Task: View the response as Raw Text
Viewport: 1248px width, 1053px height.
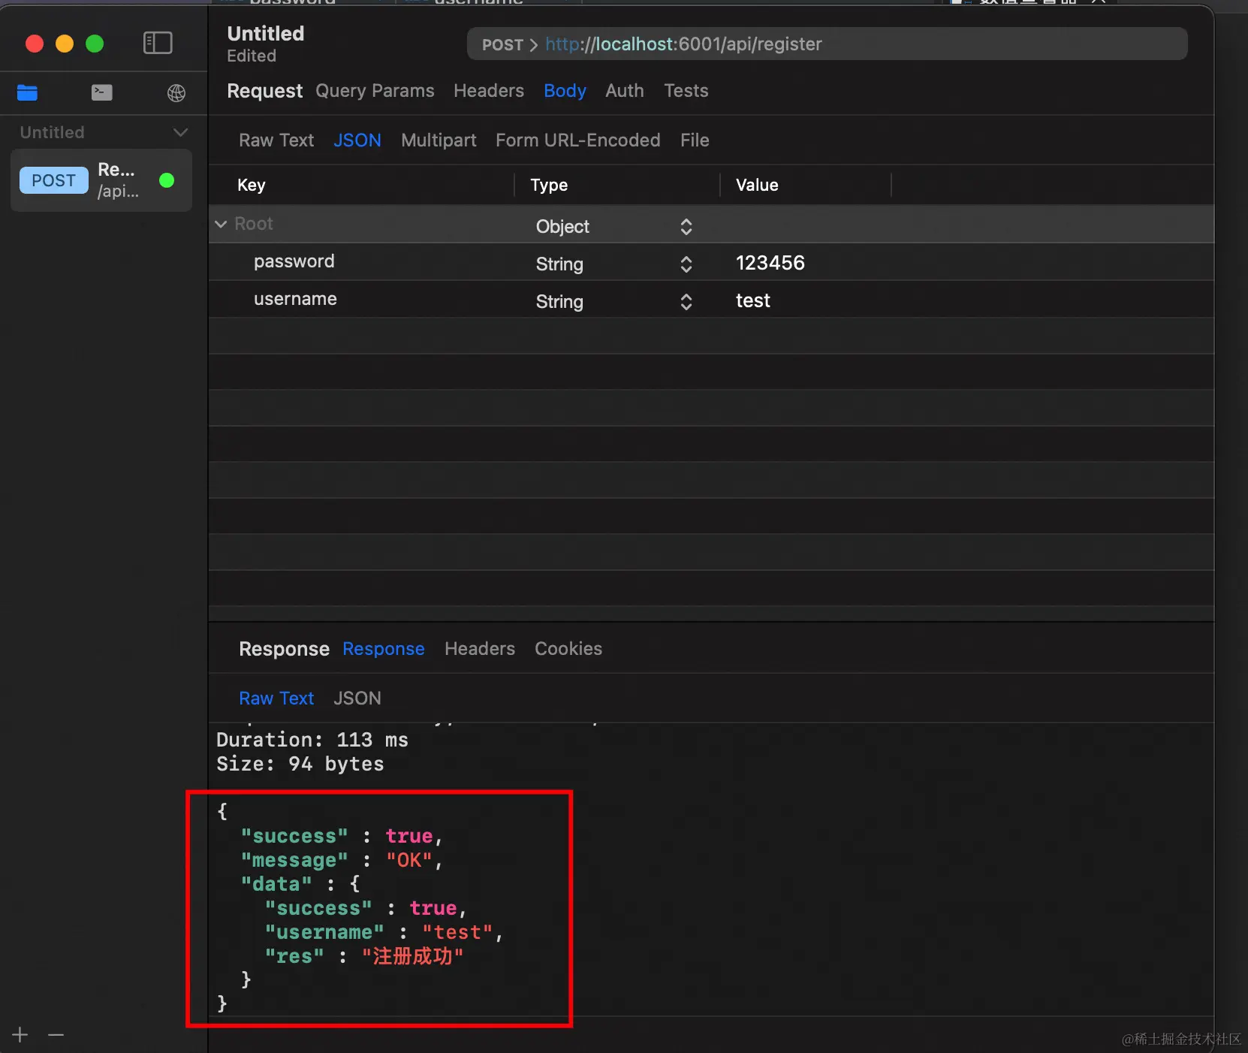Action: [x=276, y=698]
